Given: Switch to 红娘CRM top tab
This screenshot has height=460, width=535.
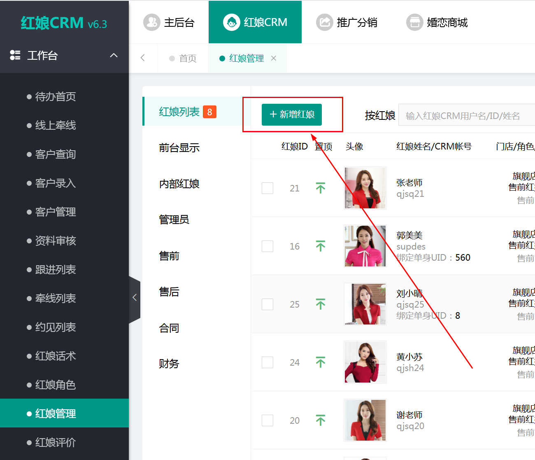Looking at the screenshot, I should [255, 22].
